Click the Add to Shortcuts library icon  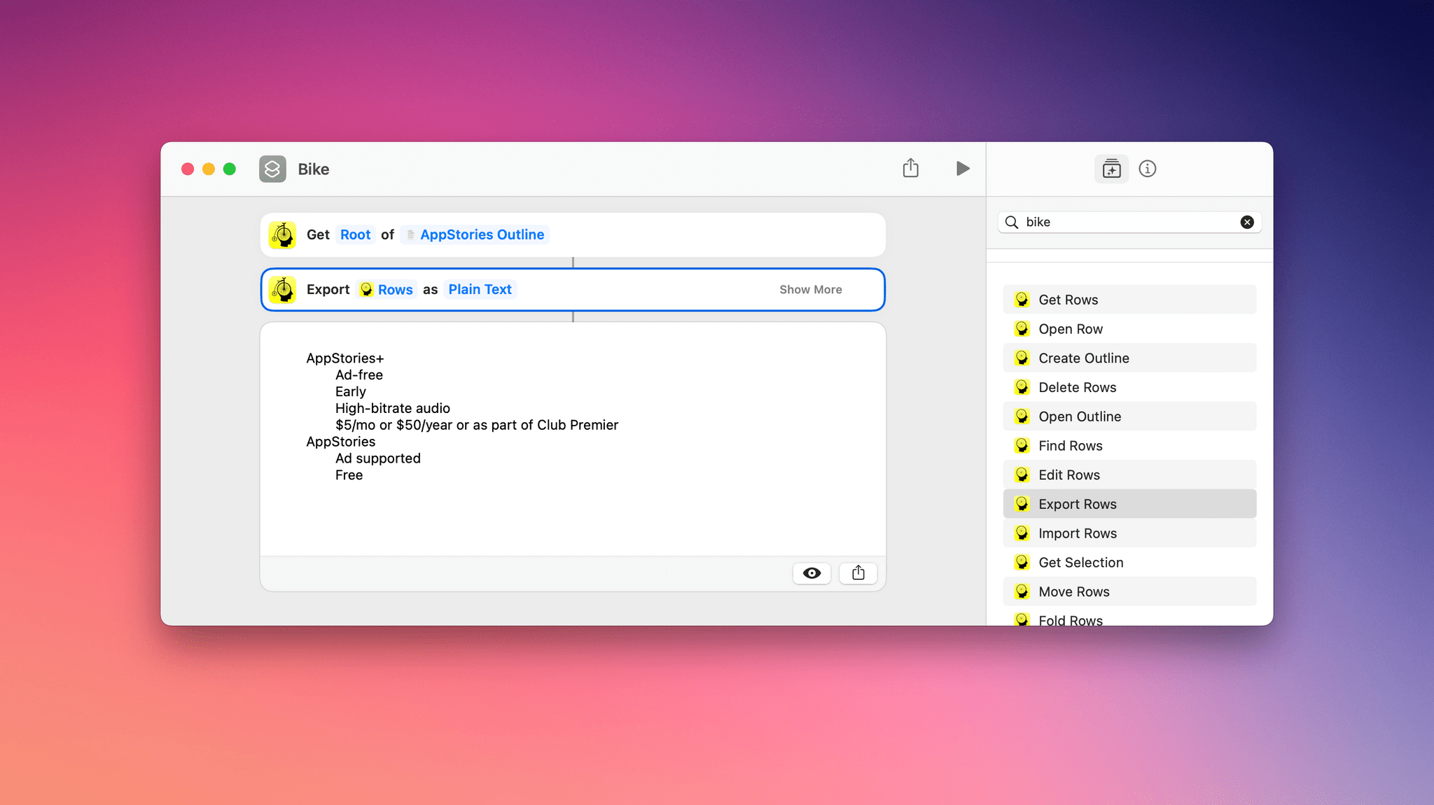coord(1111,168)
